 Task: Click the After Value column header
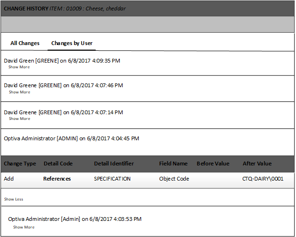(x=257, y=164)
